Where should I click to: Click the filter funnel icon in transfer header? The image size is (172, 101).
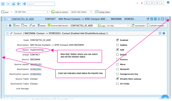click(x=159, y=19)
